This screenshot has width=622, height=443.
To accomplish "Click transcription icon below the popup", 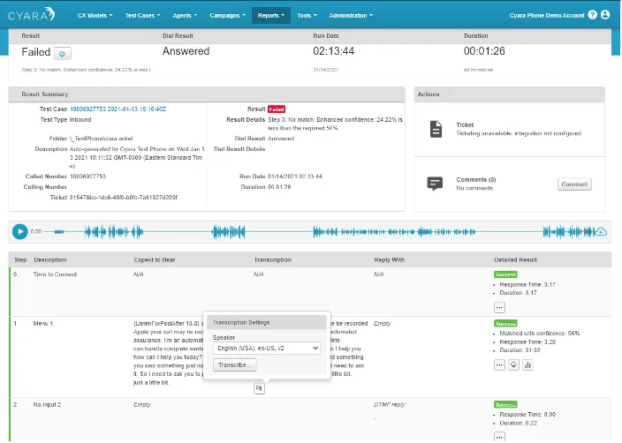I will pos(259,388).
